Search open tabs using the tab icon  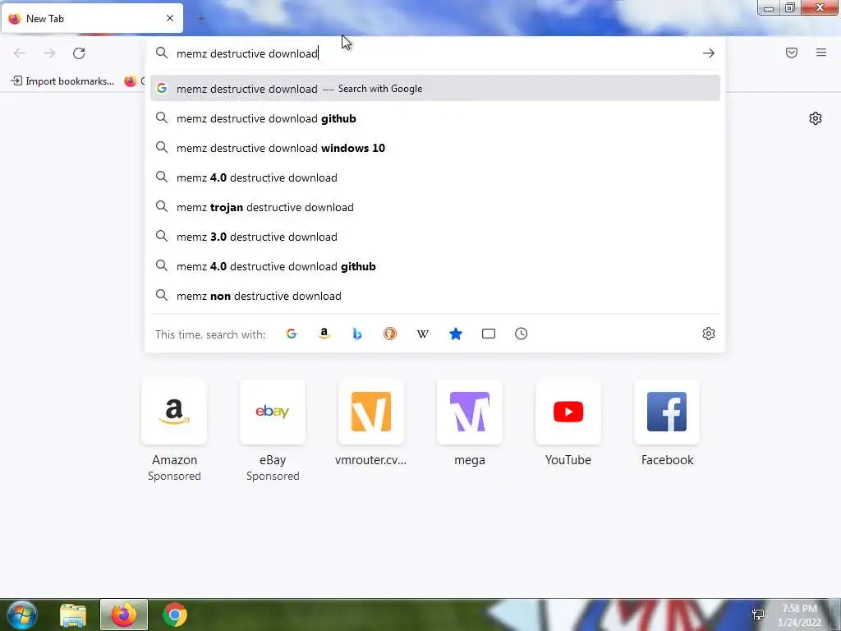click(489, 334)
